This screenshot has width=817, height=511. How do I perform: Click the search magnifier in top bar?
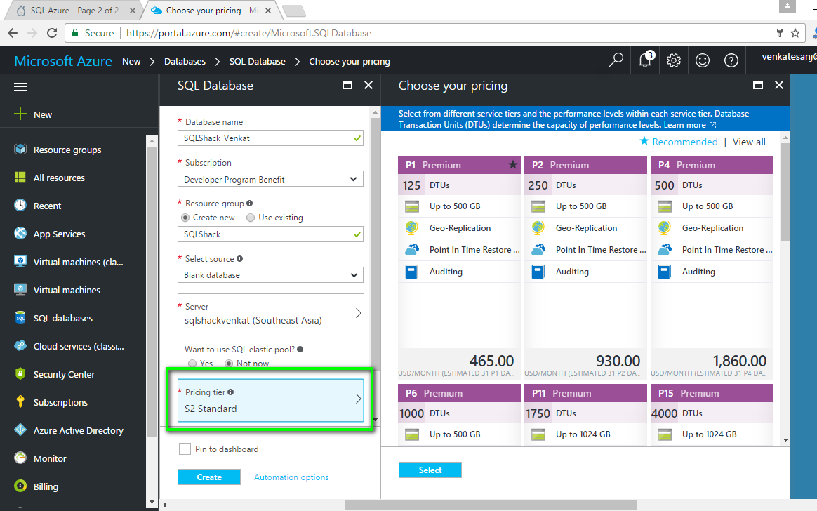[x=616, y=60]
